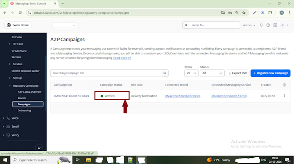Go forward in browser
The image size is (294, 164).
coord(13,13)
